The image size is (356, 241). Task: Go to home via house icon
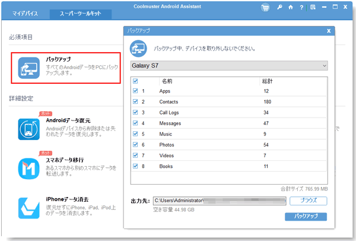[291, 7]
